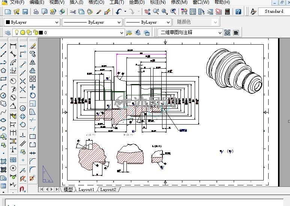The width and height of the screenshot is (290, 206).
Task: Click the Workspace Settings gear button
Action: (x=227, y=33)
